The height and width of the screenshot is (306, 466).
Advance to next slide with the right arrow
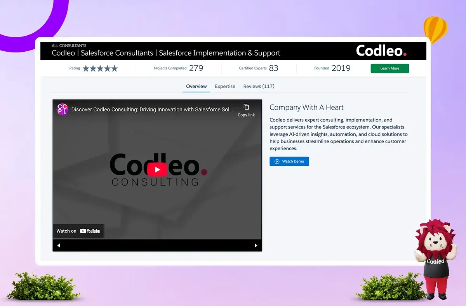click(x=256, y=245)
